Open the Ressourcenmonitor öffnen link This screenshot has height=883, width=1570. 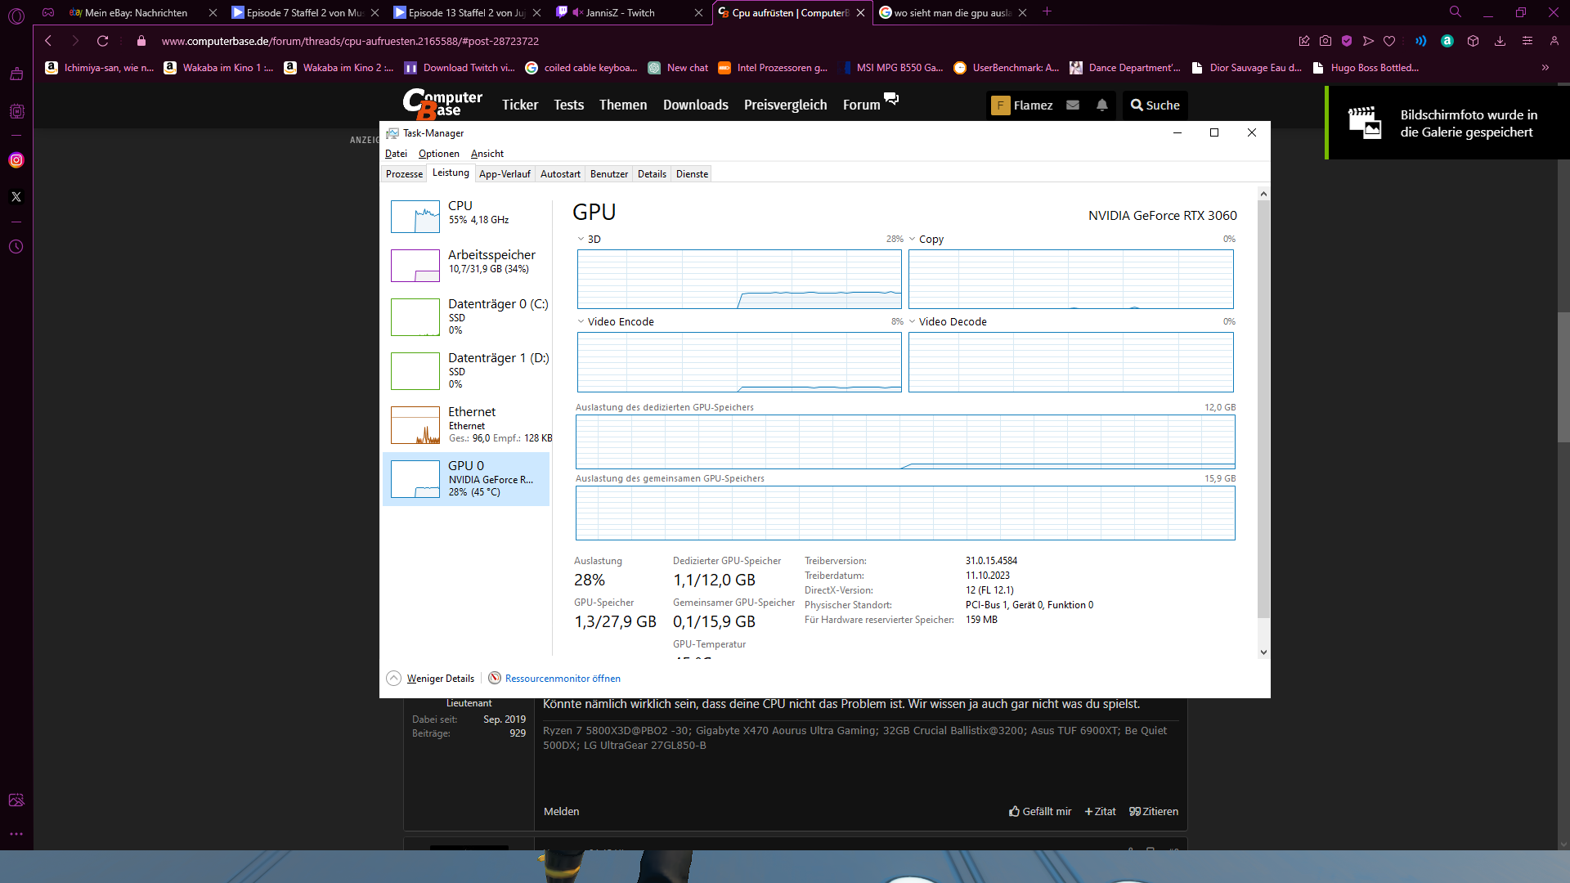(x=562, y=679)
